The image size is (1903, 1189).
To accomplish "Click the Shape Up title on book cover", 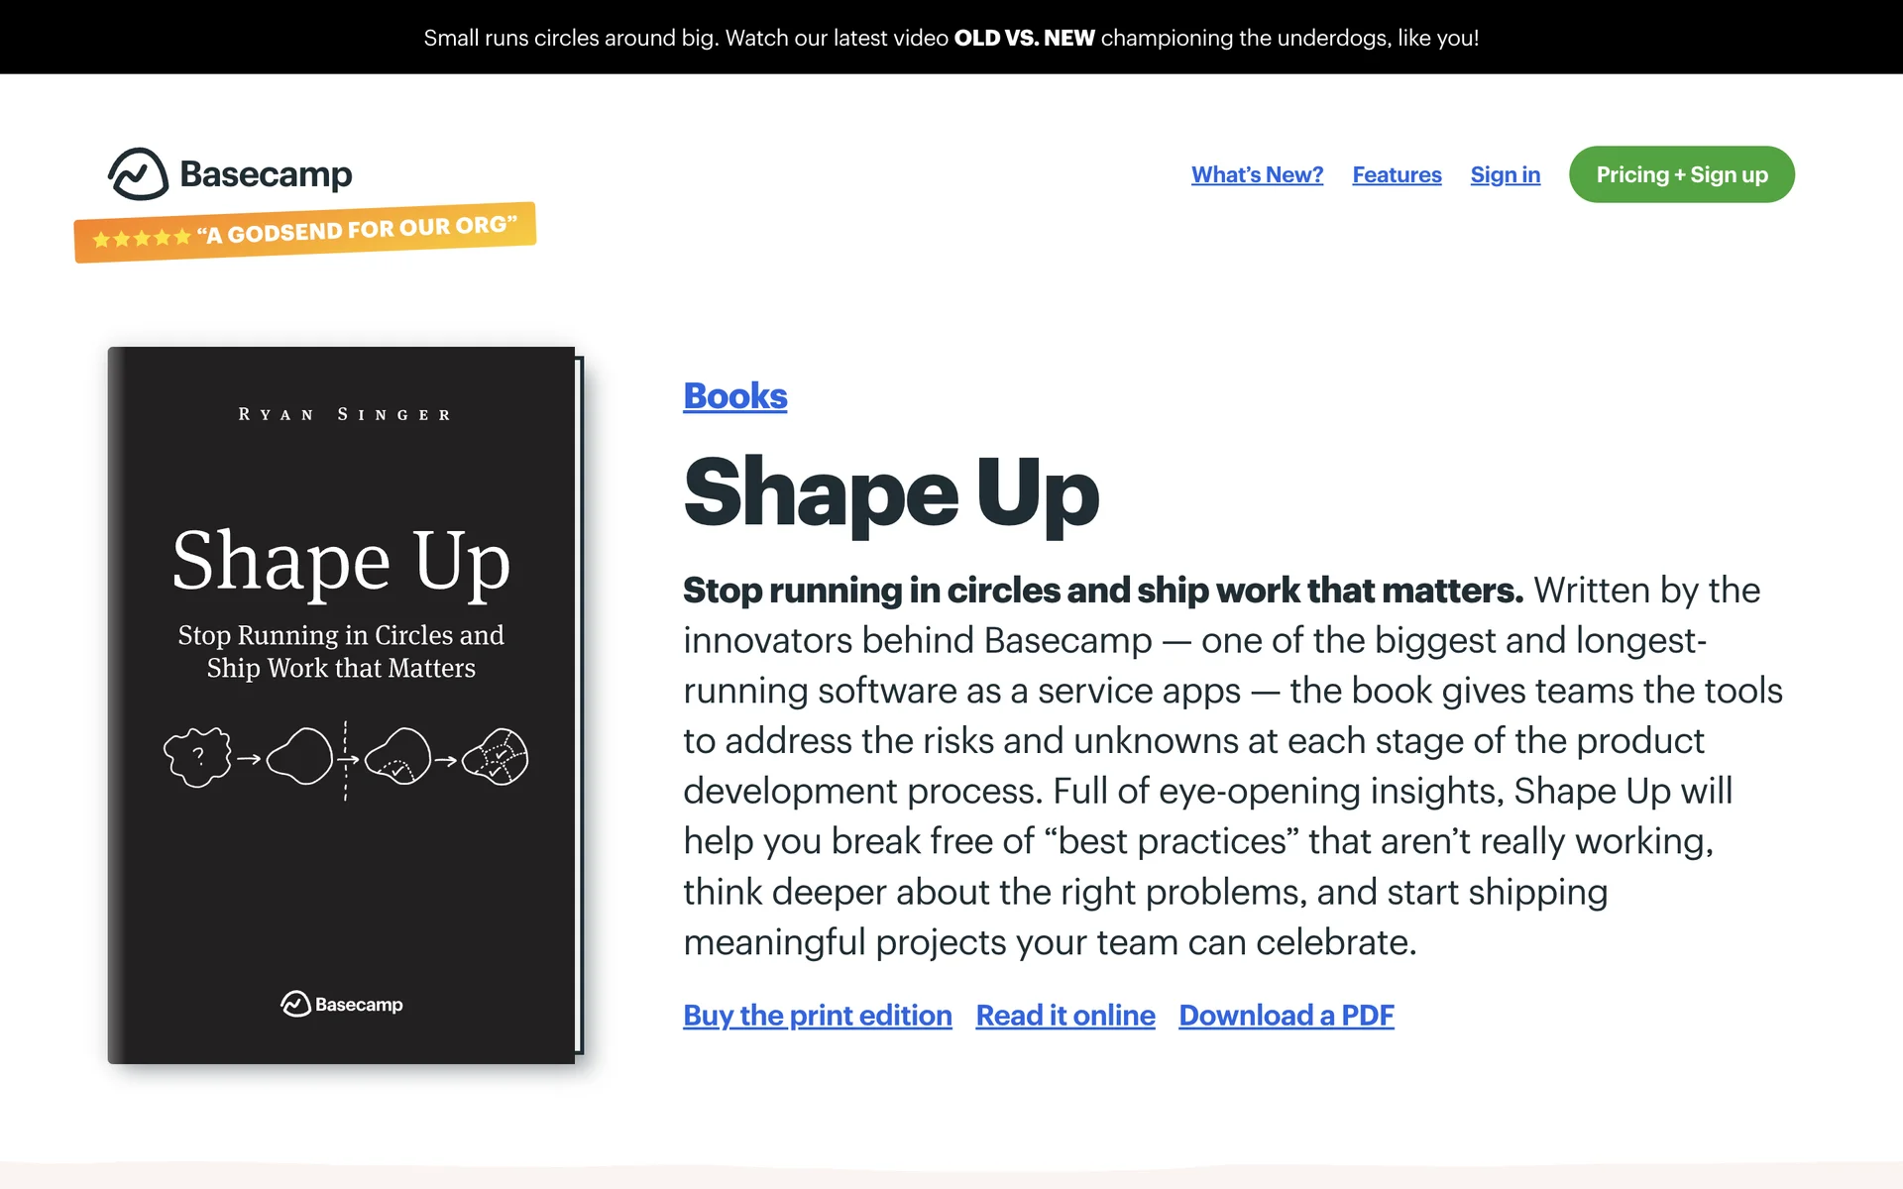I will click(x=341, y=561).
